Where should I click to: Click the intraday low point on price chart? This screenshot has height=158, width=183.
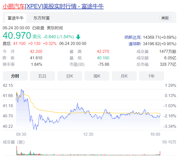click(36, 130)
